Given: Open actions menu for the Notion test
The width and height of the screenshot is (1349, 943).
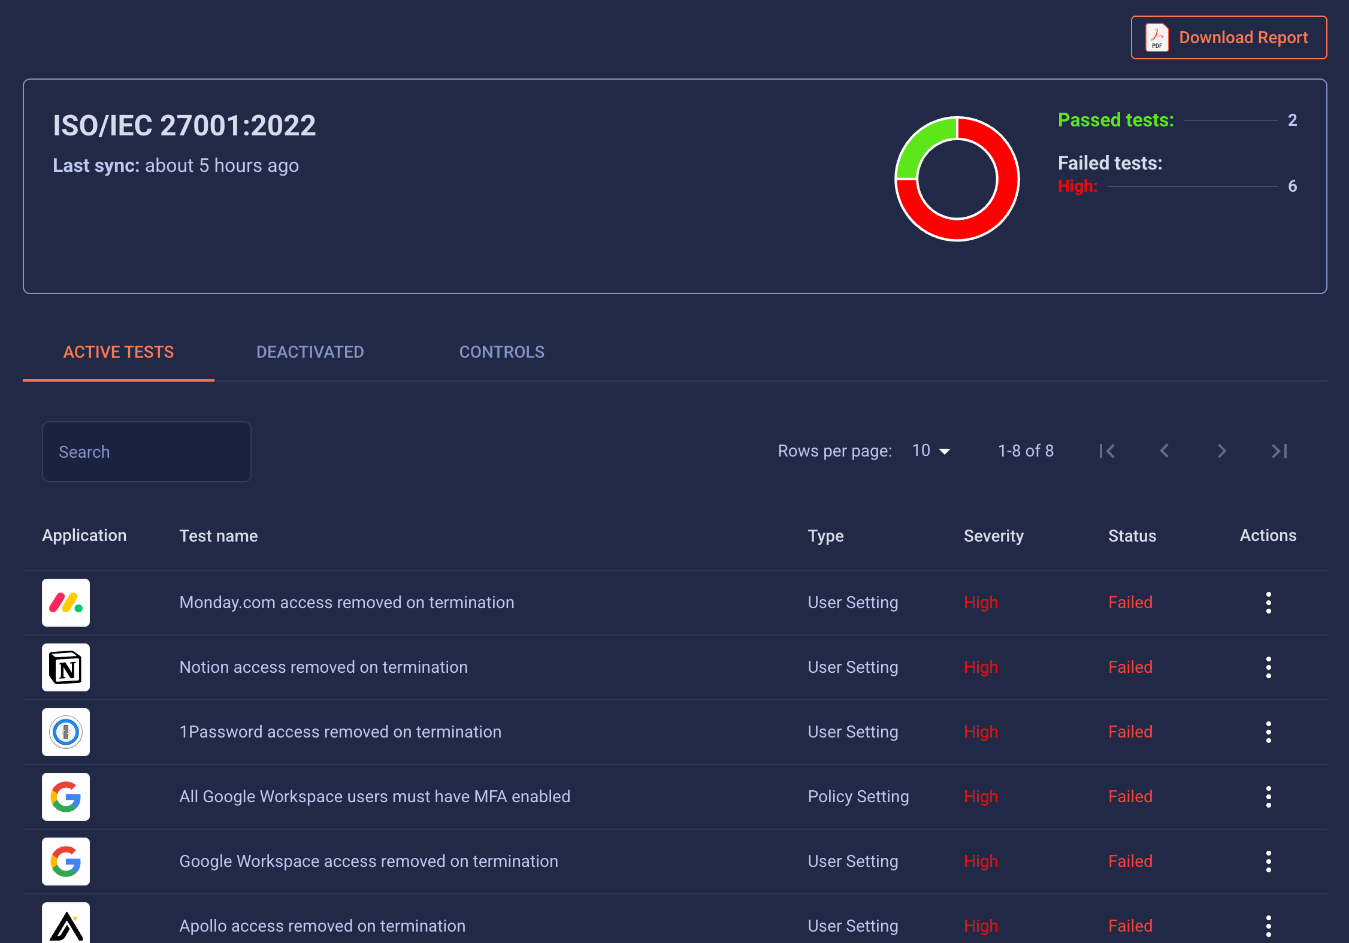Looking at the screenshot, I should pyautogui.click(x=1268, y=667).
